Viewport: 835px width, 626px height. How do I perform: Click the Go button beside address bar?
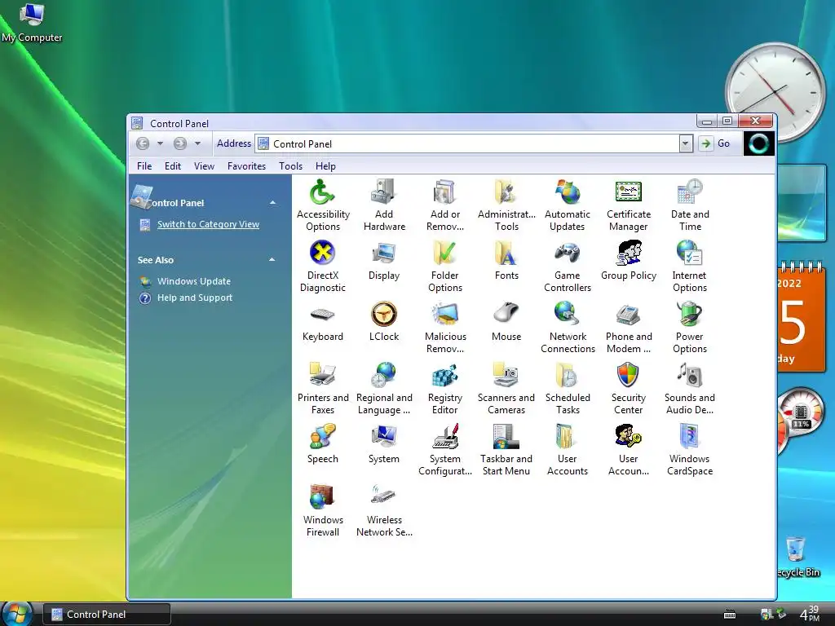(x=714, y=143)
